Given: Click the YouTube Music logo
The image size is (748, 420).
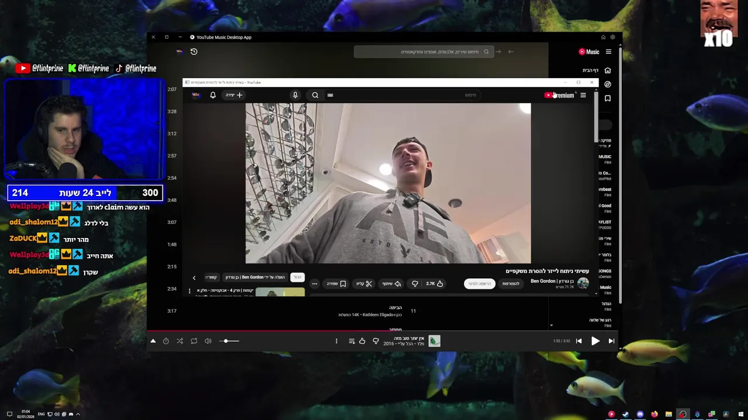Looking at the screenshot, I should coord(589,51).
